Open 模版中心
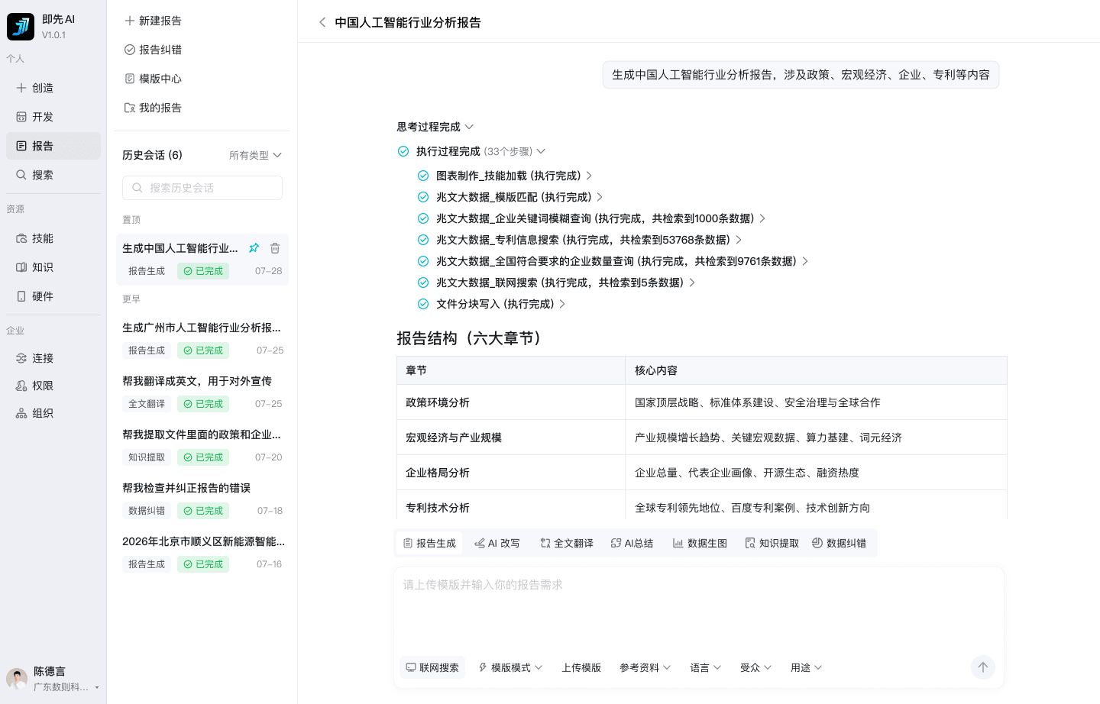Screen dimensions: 1100x704 (153, 79)
